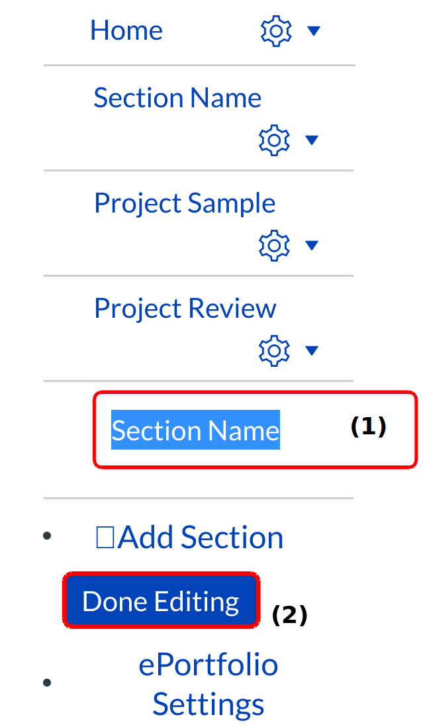The width and height of the screenshot is (423, 725).
Task: Open the Project Review gear settings
Action: coord(273,351)
